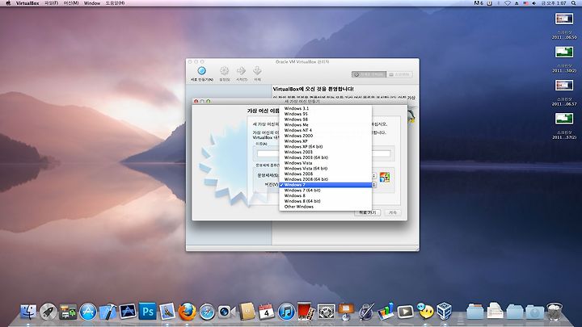Open the App Store dock icon
The height and width of the screenshot is (327, 582).
(88, 312)
